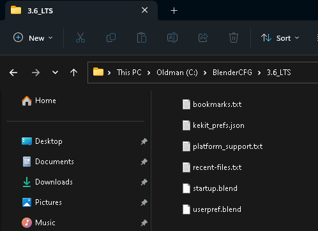Click file icon of recent-files.txt
318x231 pixels.
(186, 167)
